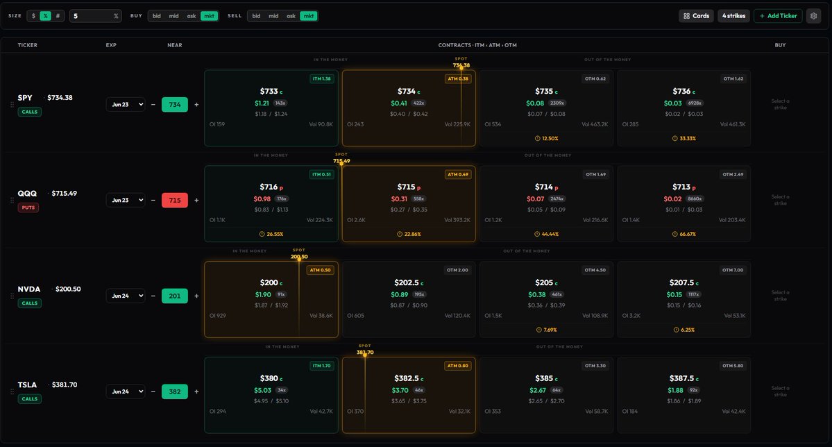The width and height of the screenshot is (832, 447).
Task: Click NVDA near strike 201 button
Action: (x=175, y=296)
